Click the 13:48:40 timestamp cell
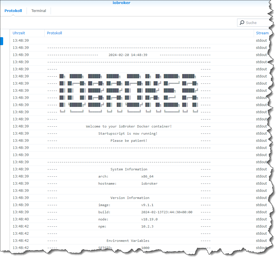Screen dimensions: 280x261 click(x=21, y=219)
